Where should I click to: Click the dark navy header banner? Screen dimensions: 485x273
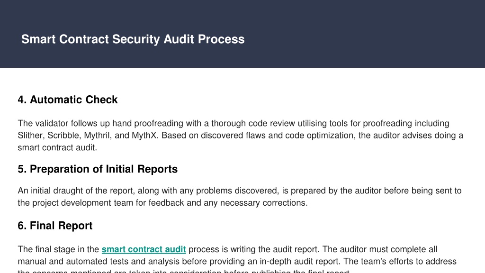(242, 34)
